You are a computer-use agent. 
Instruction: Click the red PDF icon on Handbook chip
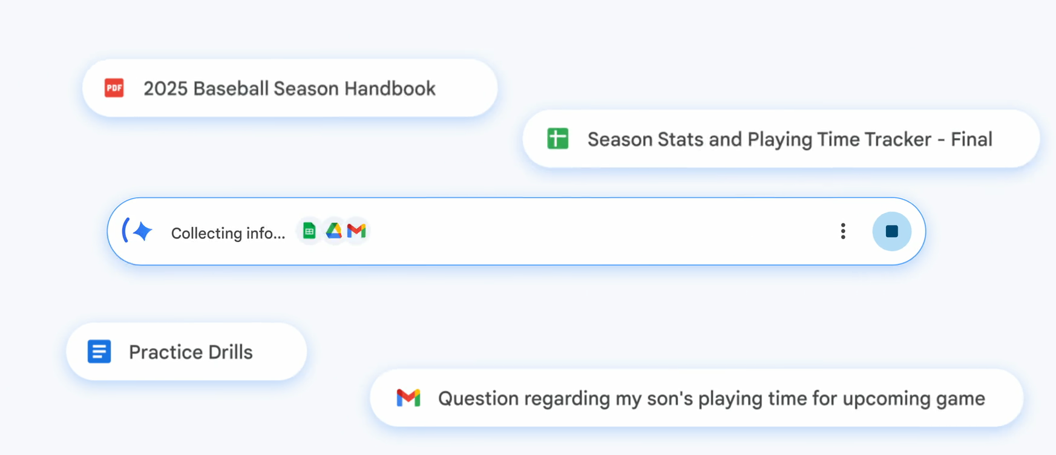tap(114, 88)
